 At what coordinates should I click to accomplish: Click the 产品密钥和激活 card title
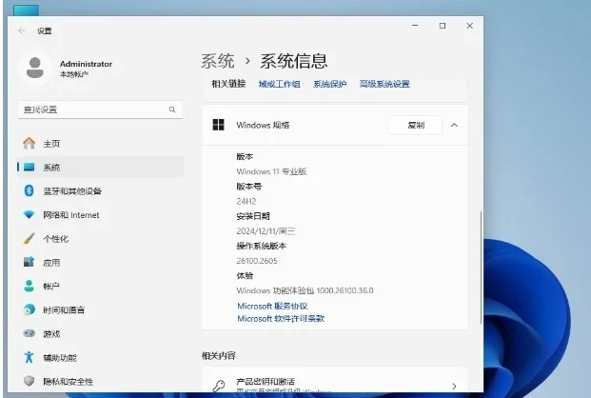tap(266, 382)
